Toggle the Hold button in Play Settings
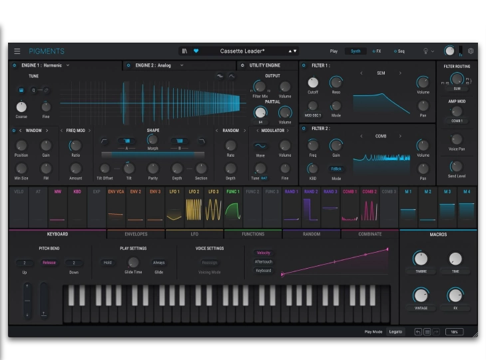Screen dimensions: 486x360 107,263
